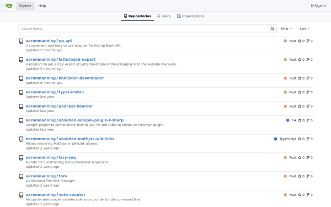The height and width of the screenshot is (207, 331).
Task: Open the Filter dropdown
Action: 286,29
